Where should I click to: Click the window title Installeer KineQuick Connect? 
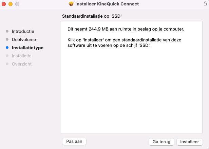107,4
